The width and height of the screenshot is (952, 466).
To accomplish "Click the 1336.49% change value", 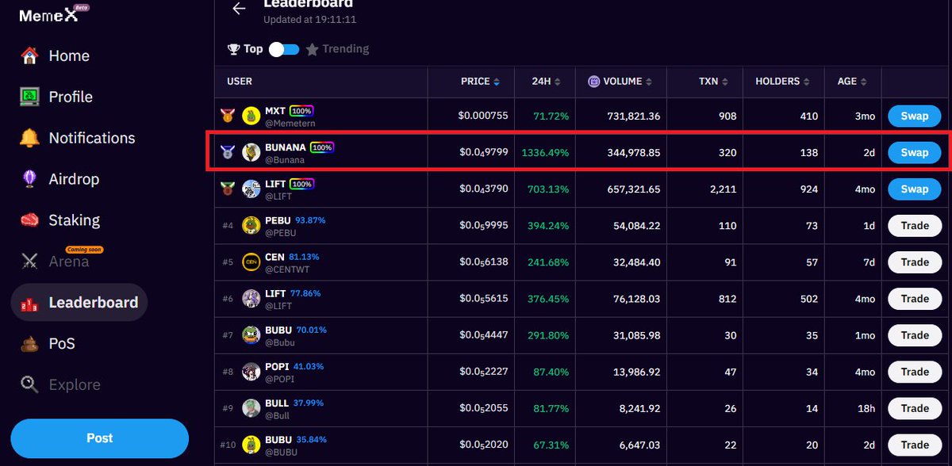I will coord(545,152).
